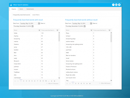The image size is (130, 98).
Task: Jump to last page in right table pager
Action: click(90, 83)
